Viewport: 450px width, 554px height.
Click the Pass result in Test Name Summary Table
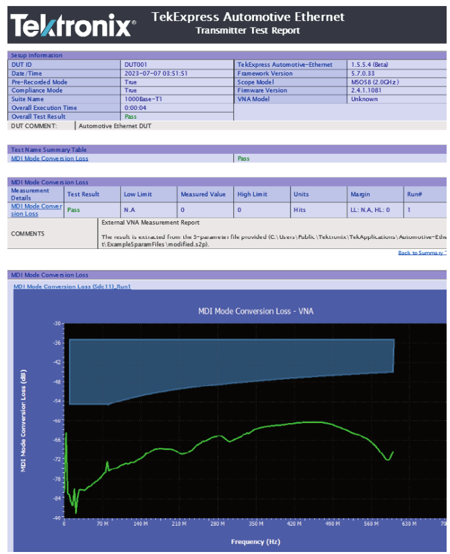243,159
